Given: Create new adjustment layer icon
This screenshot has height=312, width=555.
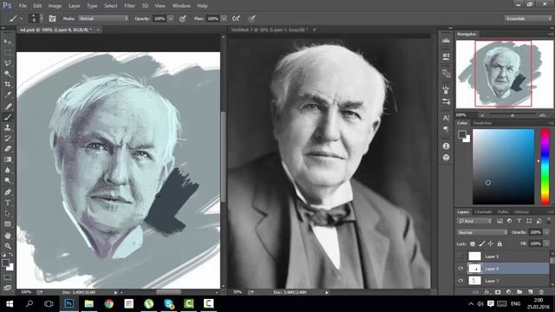Looking at the screenshot, I should (x=509, y=292).
